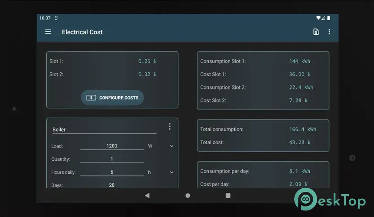The height and width of the screenshot is (217, 374).
Task: Check the battery status icon
Action: coord(329,18)
